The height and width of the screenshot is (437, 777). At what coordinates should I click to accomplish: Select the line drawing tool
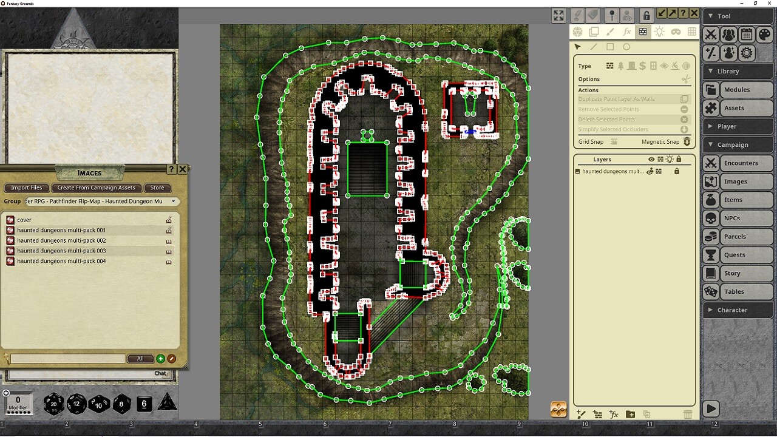[594, 47]
